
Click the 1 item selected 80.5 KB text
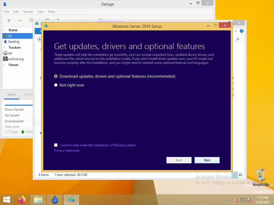71,175
